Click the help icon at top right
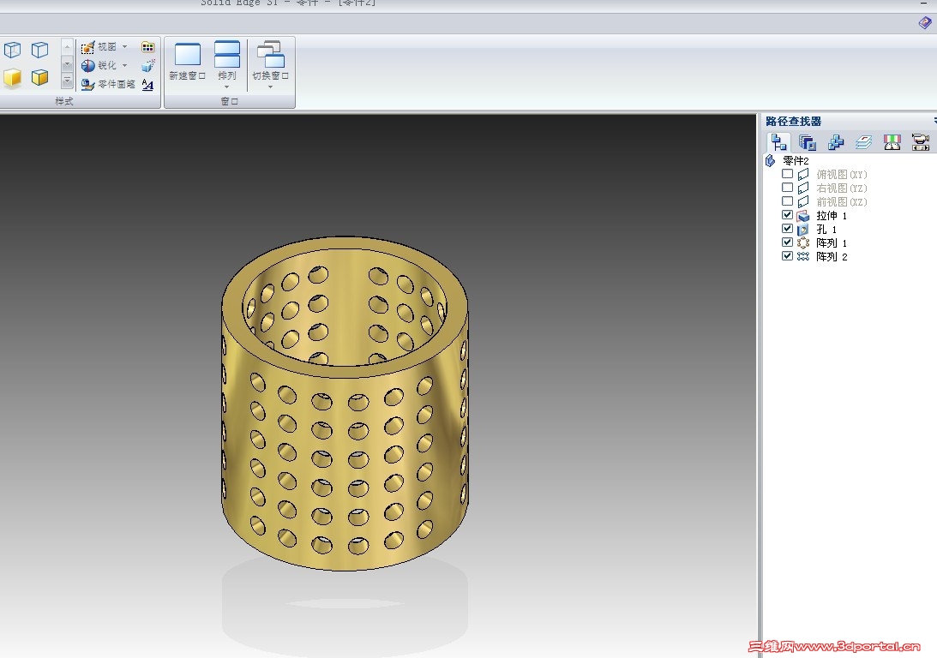Viewport: 937px width, 658px height. pyautogui.click(x=924, y=22)
